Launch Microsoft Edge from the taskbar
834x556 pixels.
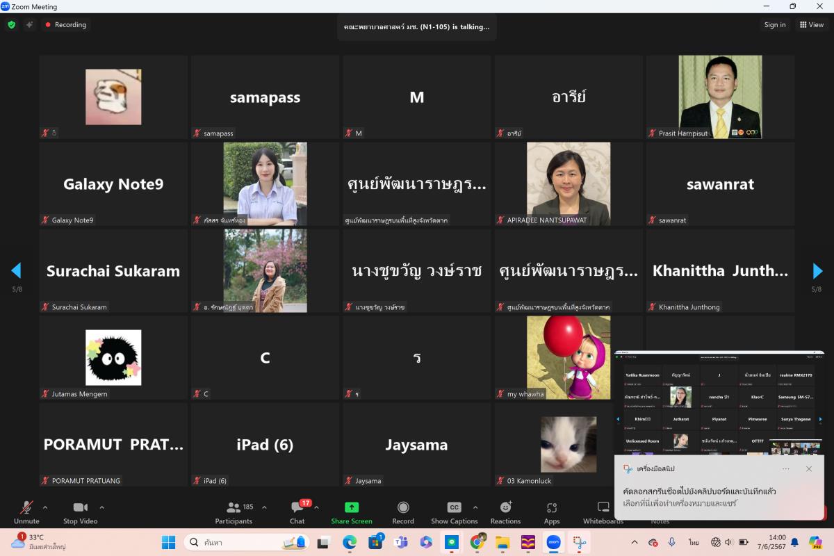(349, 542)
